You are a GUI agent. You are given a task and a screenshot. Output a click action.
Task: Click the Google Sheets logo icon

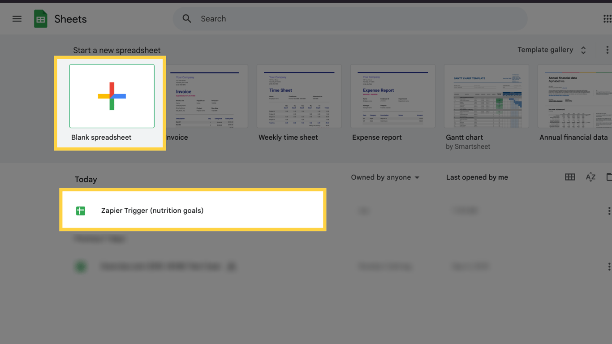(40, 18)
